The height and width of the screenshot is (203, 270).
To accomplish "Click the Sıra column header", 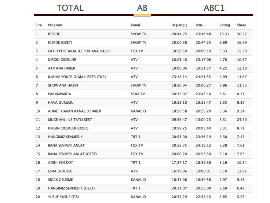I will pyautogui.click(x=39, y=25).
